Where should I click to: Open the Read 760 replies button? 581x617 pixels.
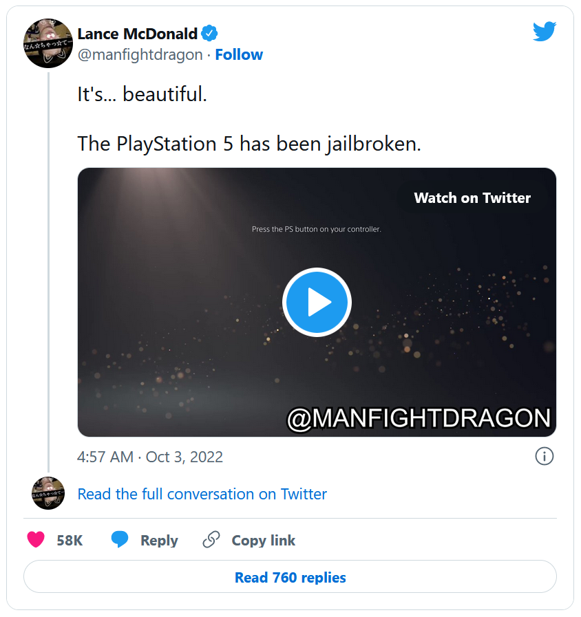click(290, 577)
